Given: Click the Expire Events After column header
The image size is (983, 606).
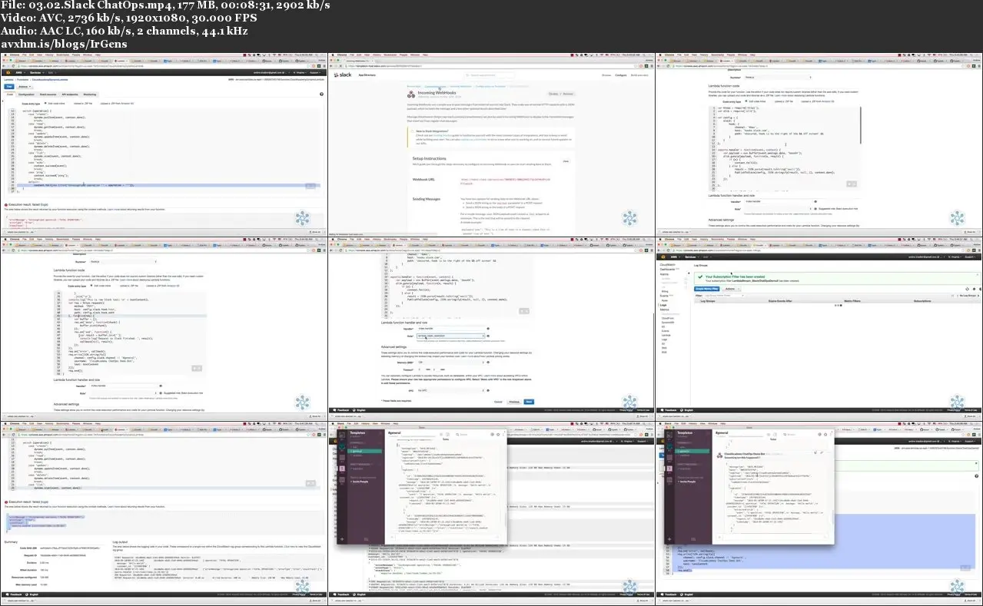Looking at the screenshot, I should (x=780, y=301).
